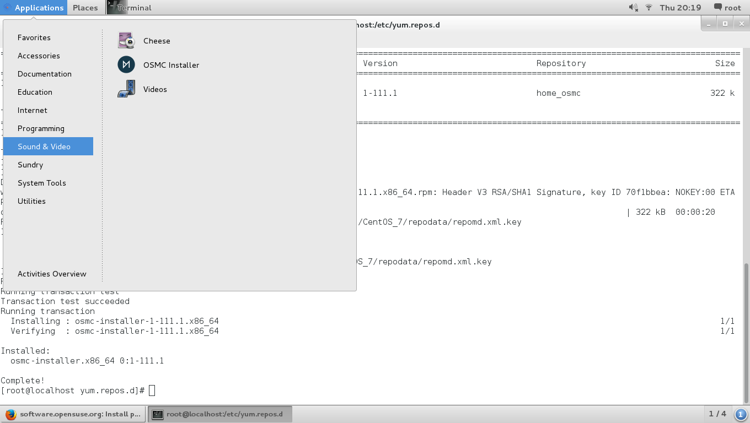Launch OSMC Installer from the menu
The width and height of the screenshot is (750, 423).
coord(158,65)
